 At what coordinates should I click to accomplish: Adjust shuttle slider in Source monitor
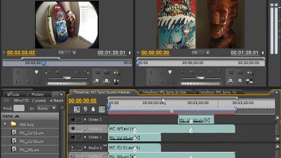tap(67, 78)
